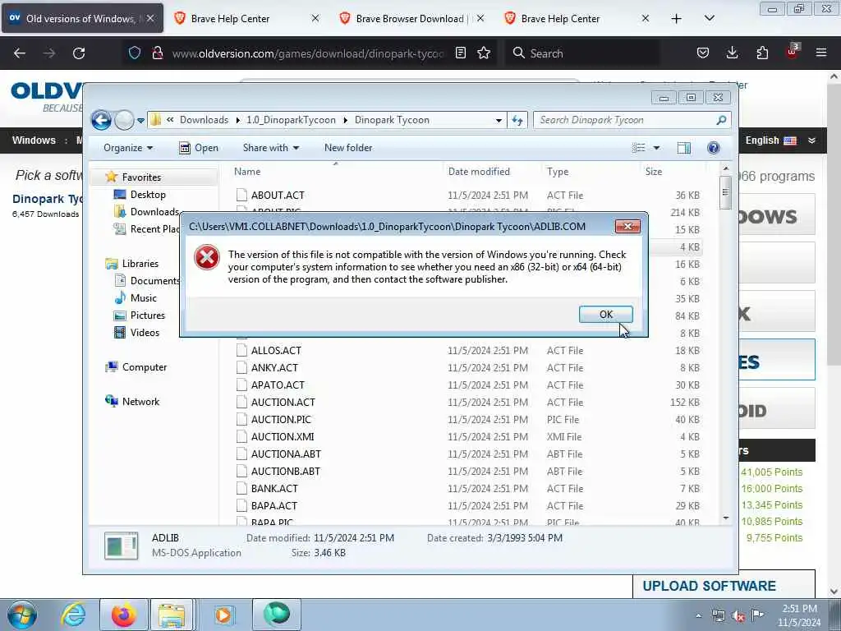Click Windows Start button

22,615
